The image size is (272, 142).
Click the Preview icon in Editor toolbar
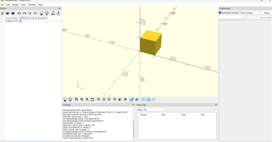[41, 13]
